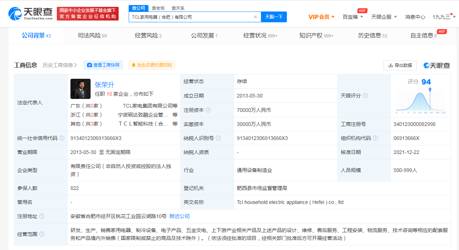The image size is (459, 250).
Task: Switch to the 查公司 search tab
Action: click(139, 8)
